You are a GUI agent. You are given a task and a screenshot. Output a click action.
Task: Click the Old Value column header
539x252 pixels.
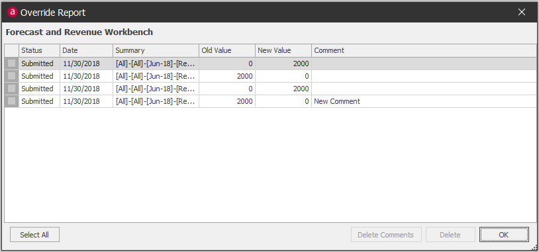[227, 50]
